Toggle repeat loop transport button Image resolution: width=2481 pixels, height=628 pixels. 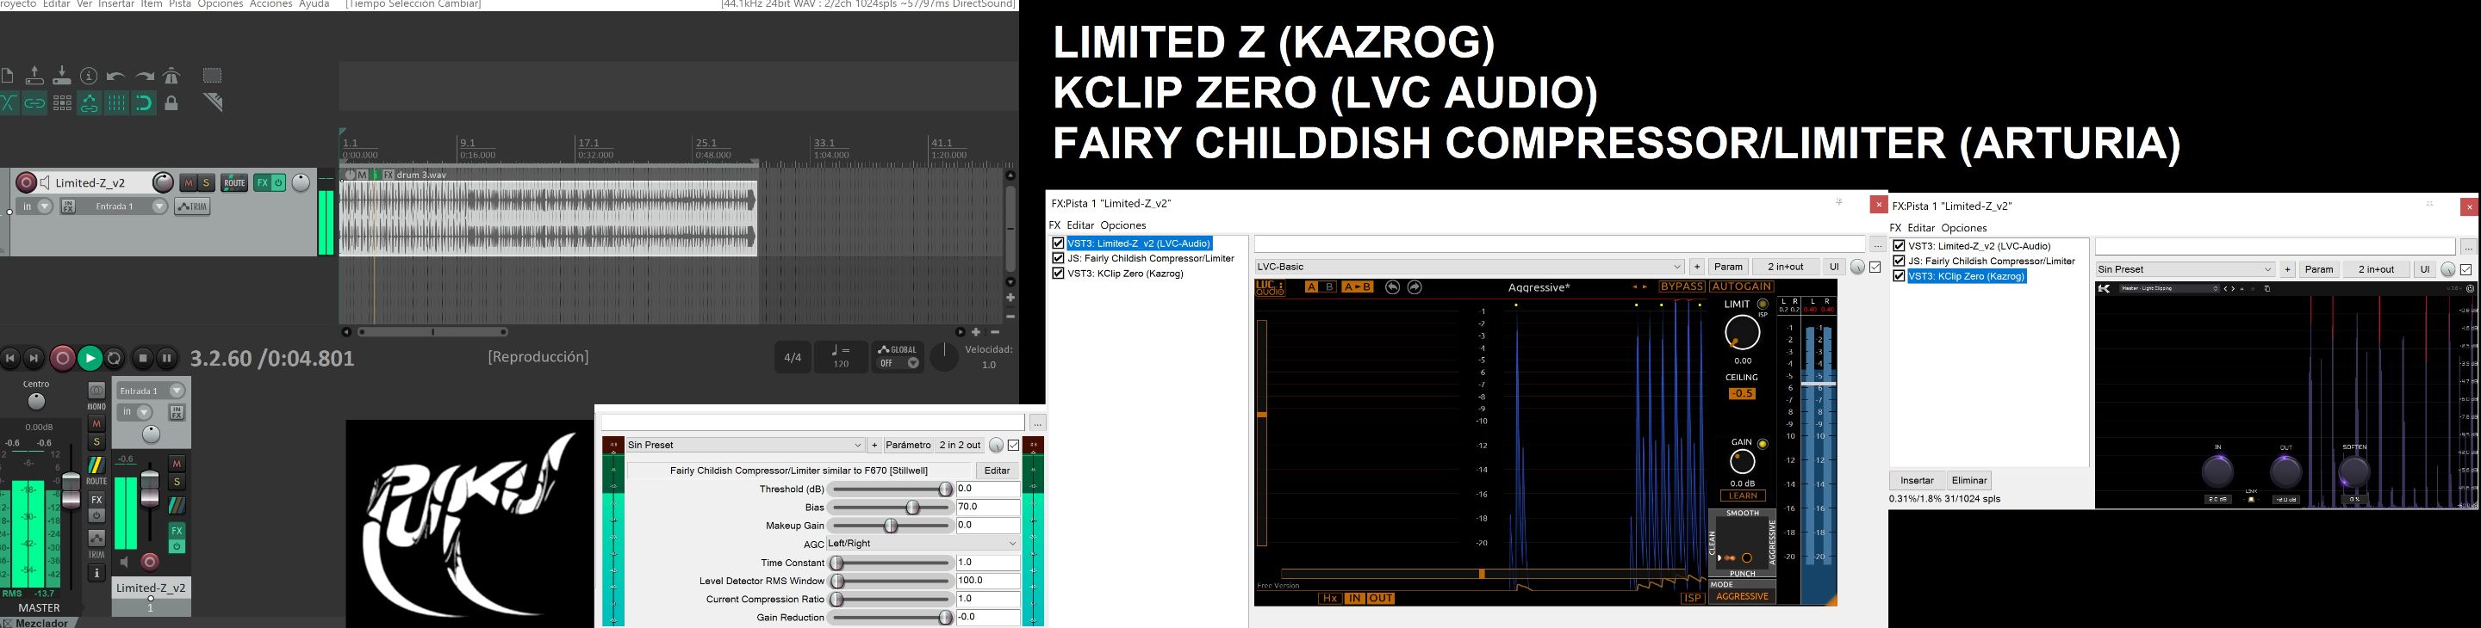115,358
